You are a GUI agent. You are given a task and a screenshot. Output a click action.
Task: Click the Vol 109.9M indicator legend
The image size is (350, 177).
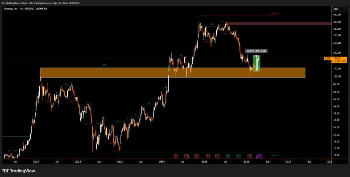tap(41, 8)
